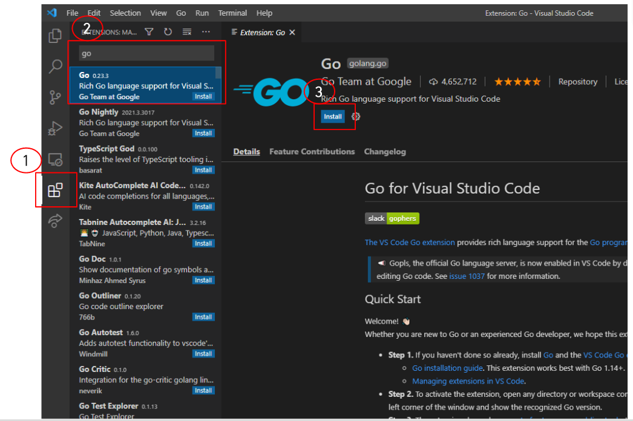633x421 pixels.
Task: Select TypeScript God in results list
Action: tap(145, 159)
